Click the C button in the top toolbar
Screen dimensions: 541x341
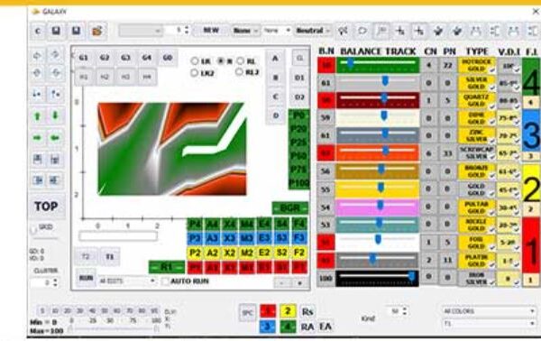38,31
